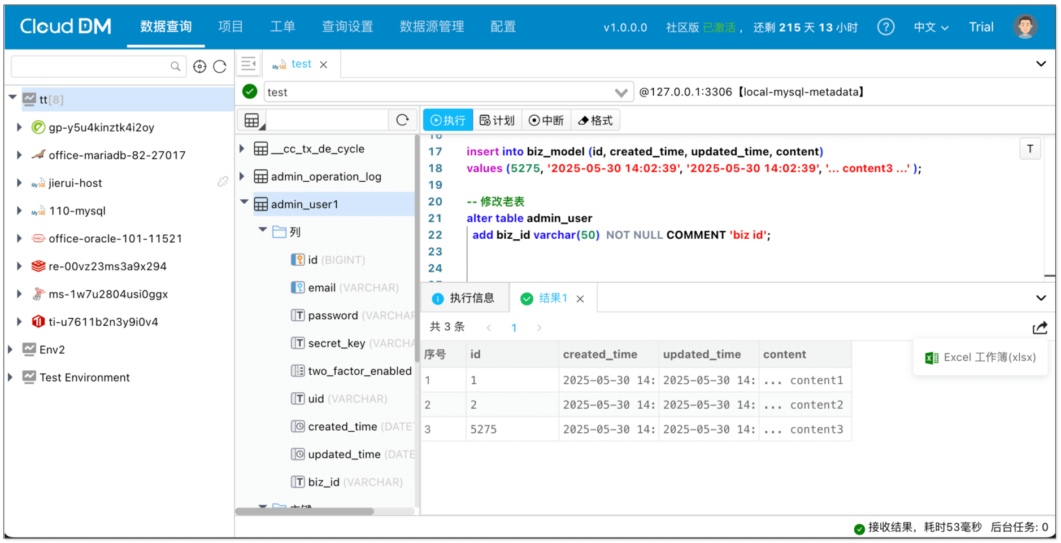Expand the jierui-host data source
The height and width of the screenshot is (543, 1061).
(19, 183)
